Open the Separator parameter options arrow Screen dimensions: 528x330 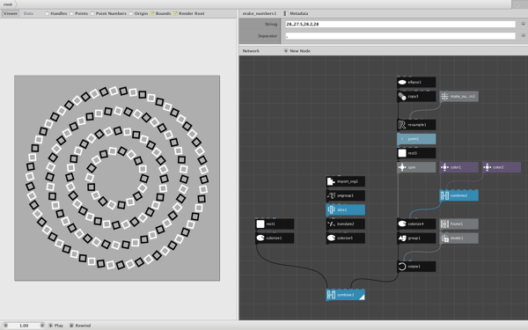523,36
